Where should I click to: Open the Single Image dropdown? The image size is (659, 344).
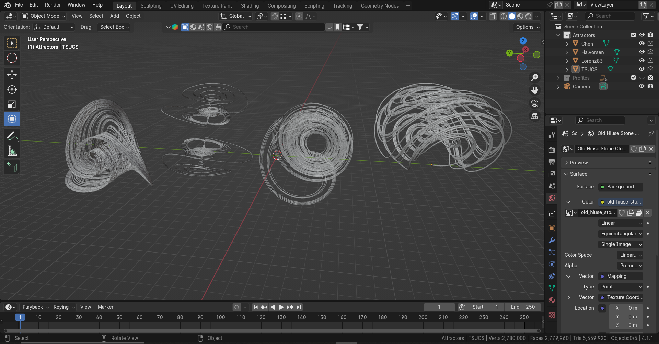point(620,244)
